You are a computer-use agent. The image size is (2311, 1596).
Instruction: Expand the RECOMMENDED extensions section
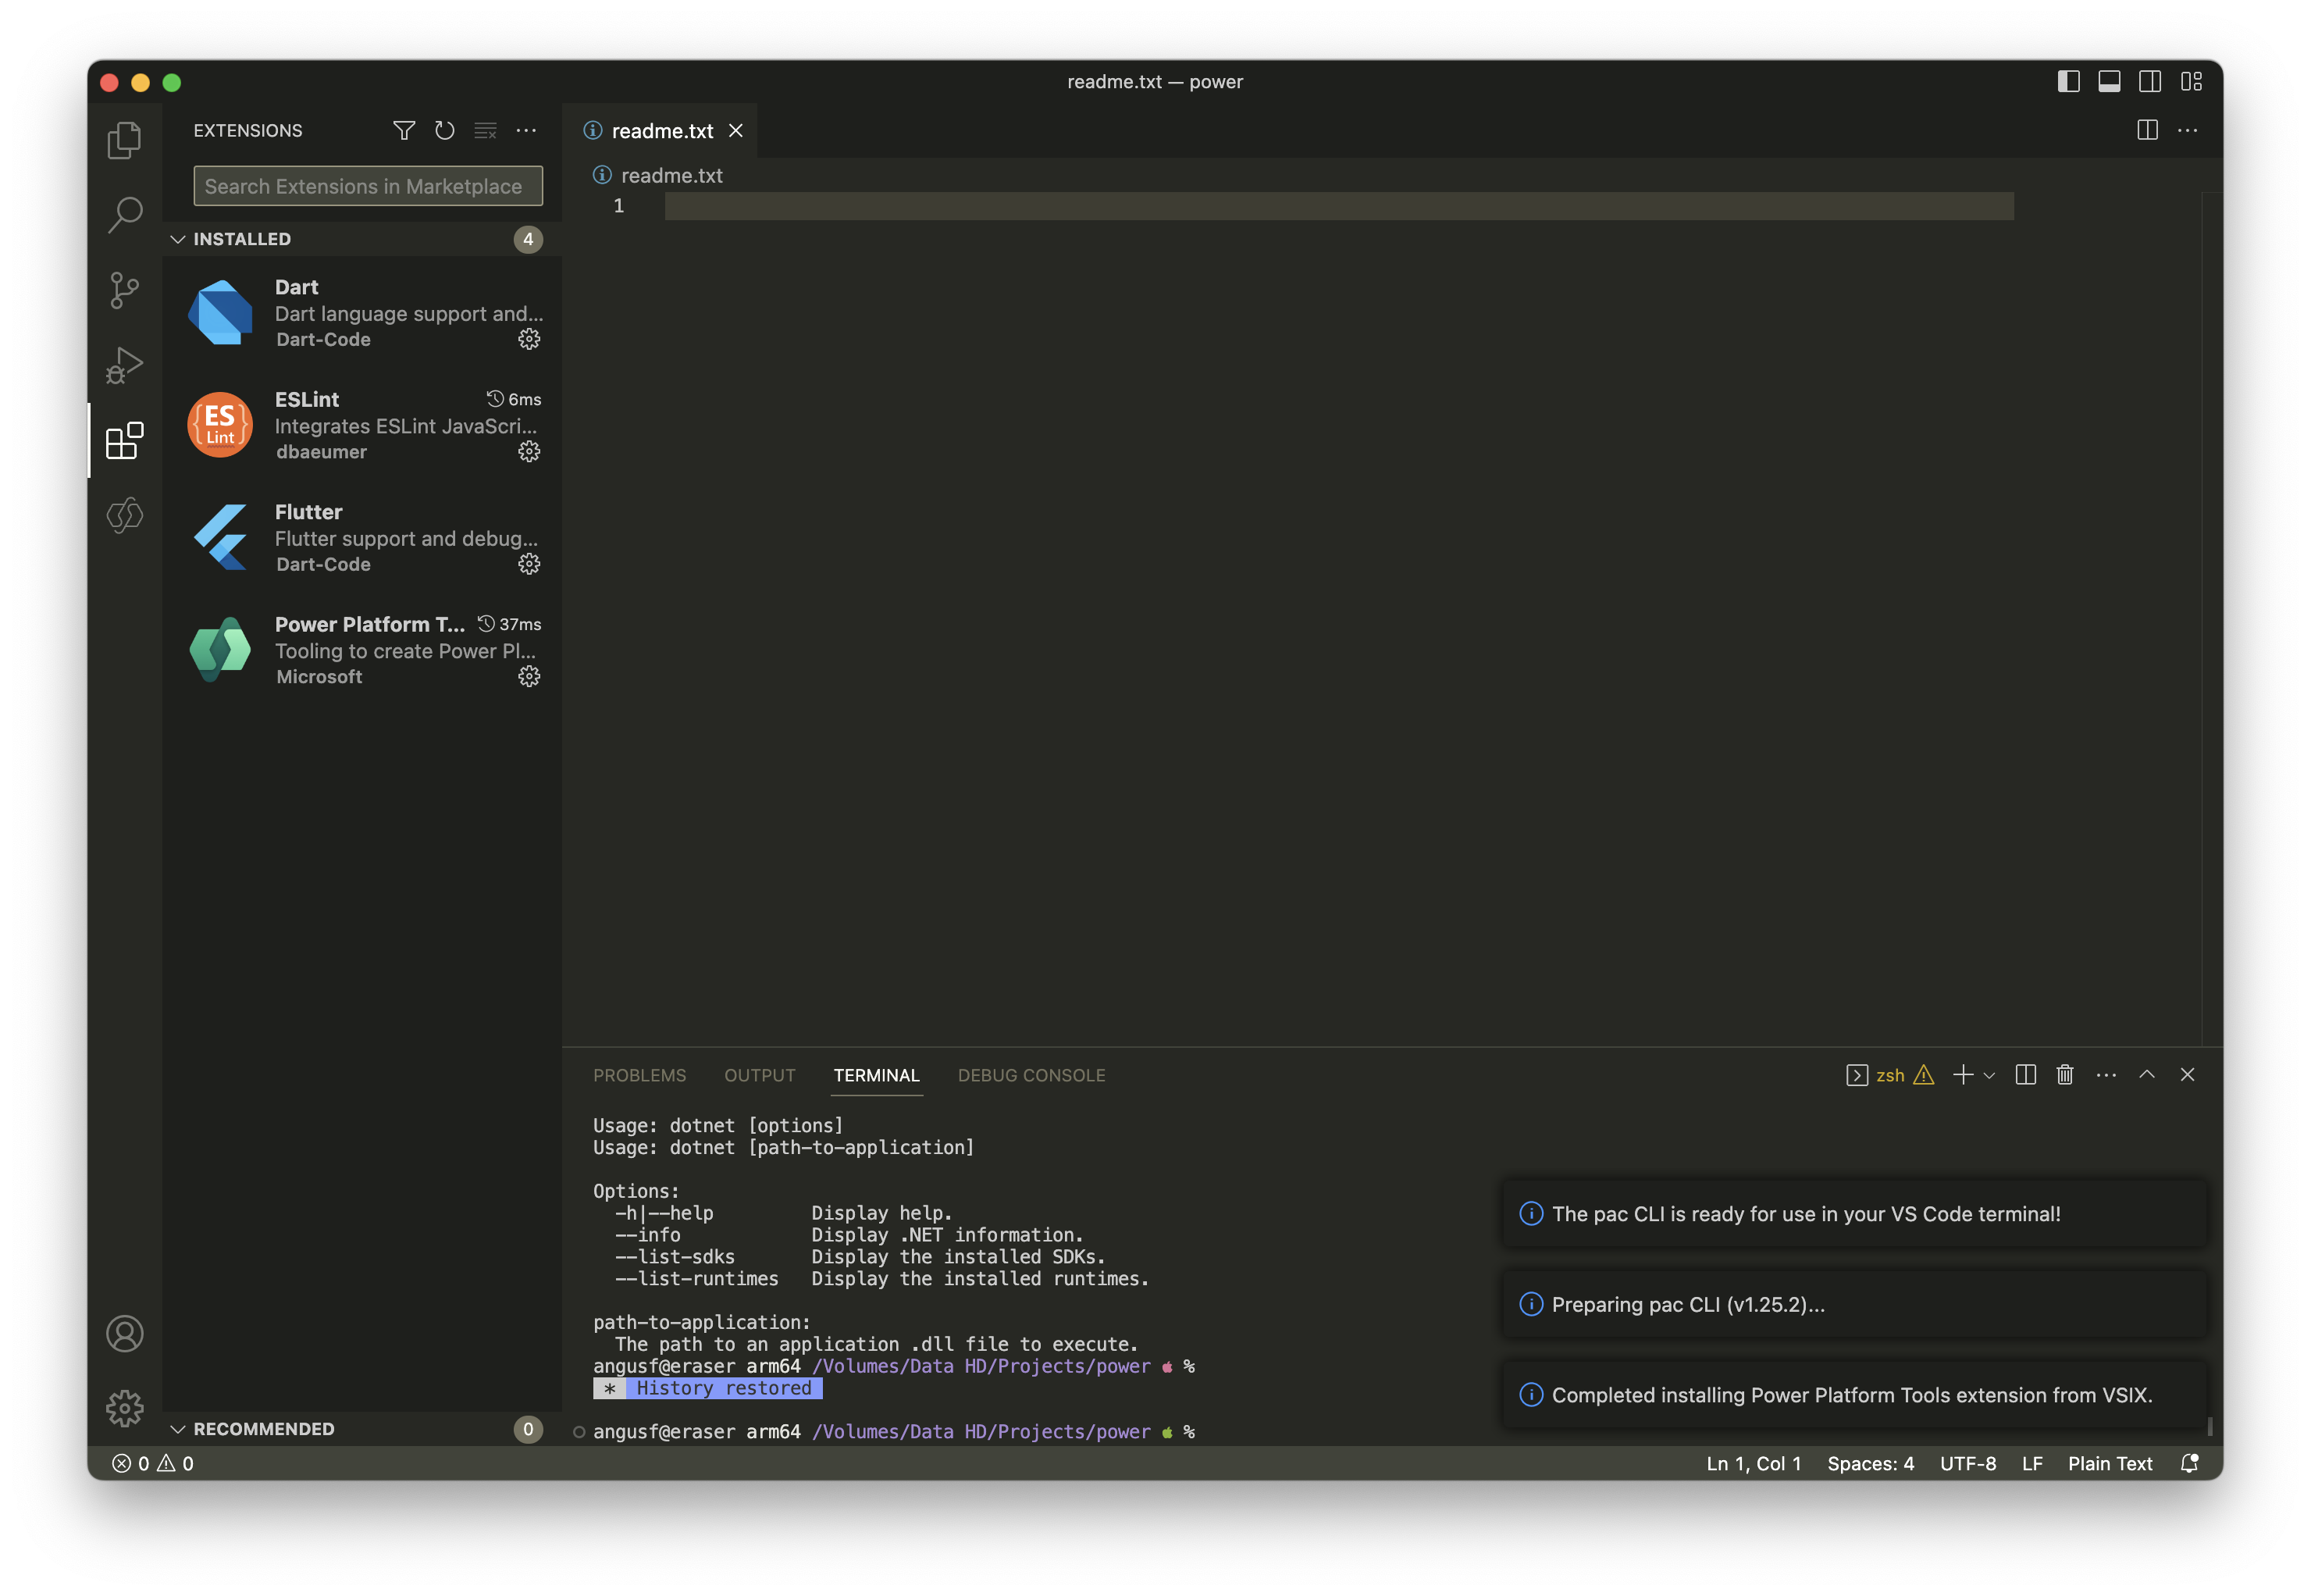pos(263,1428)
